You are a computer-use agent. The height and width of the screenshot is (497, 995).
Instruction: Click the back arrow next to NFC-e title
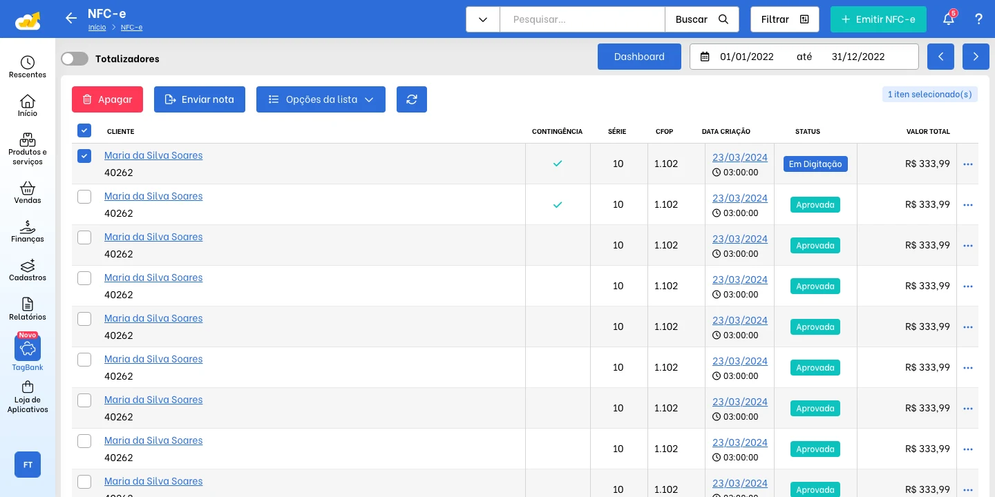point(70,19)
